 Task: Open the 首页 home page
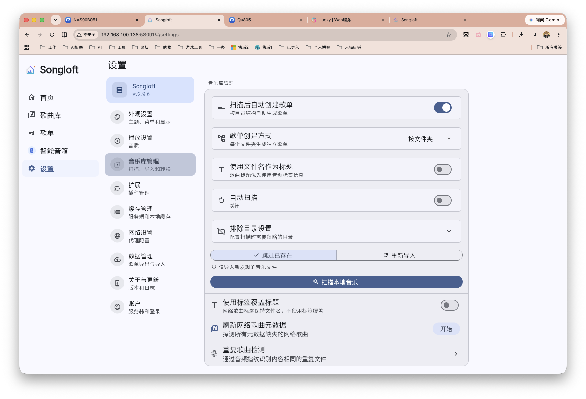pos(61,97)
